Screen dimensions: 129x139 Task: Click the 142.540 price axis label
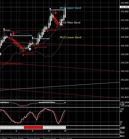coord(124,37)
